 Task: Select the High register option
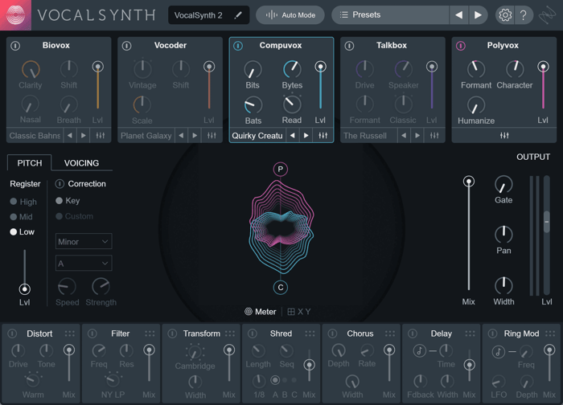[23, 202]
